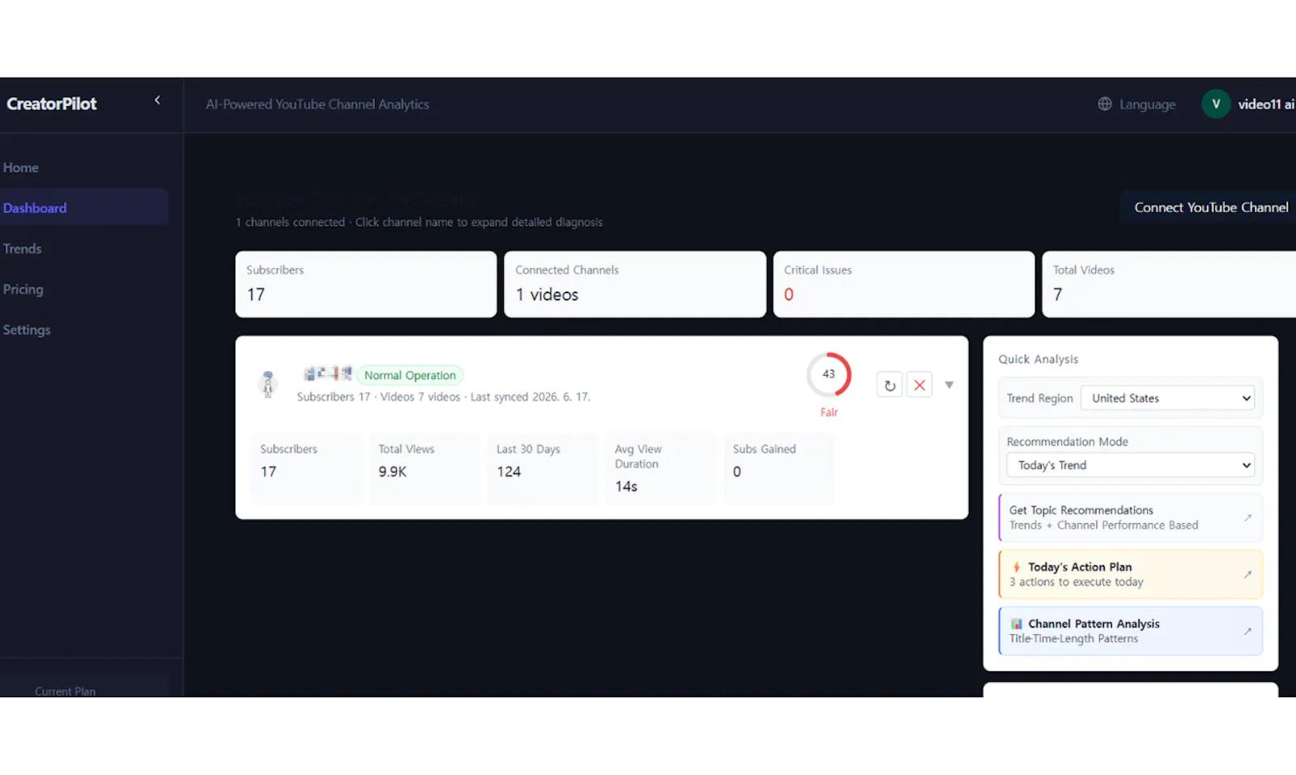Viewport: 1296px width, 775px height.
Task: Refresh the channel sync
Action: point(889,385)
